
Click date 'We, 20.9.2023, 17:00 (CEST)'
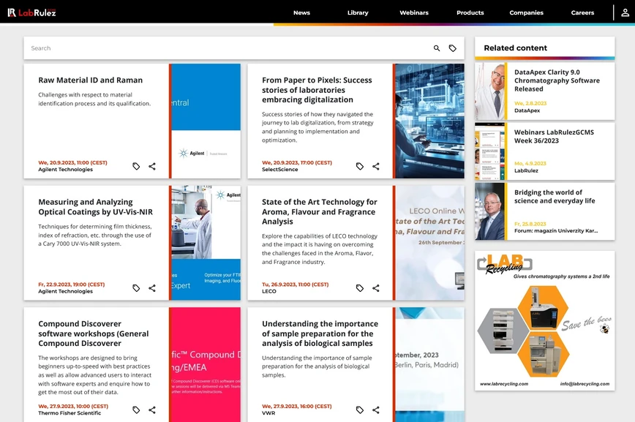point(297,162)
